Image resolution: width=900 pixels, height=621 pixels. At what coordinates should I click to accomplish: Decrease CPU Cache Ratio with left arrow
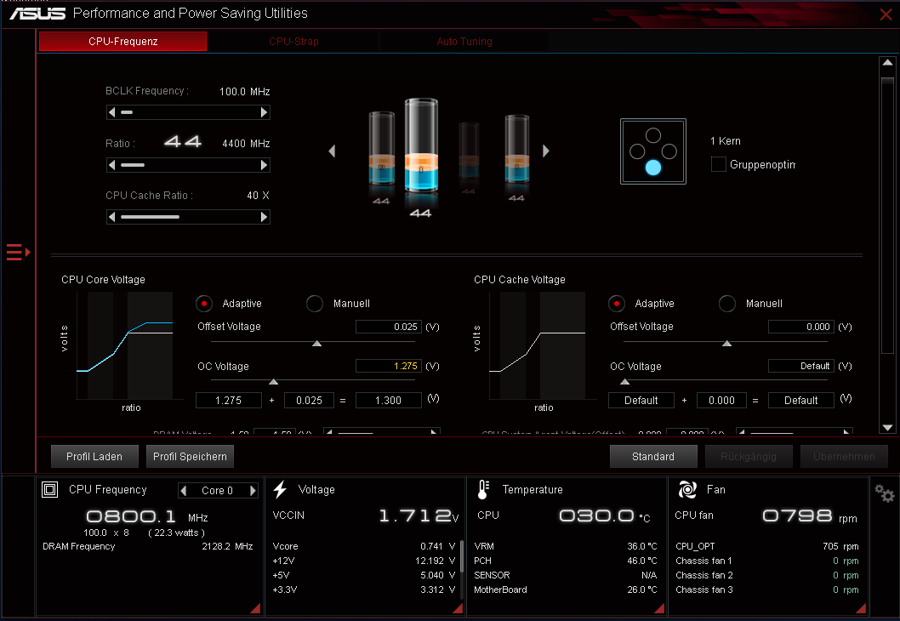112,217
